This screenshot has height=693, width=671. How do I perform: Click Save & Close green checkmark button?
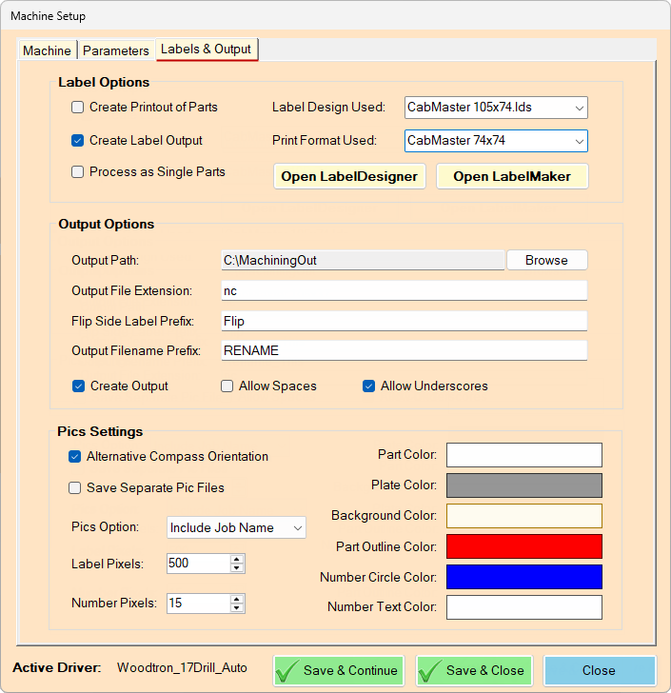click(x=474, y=670)
